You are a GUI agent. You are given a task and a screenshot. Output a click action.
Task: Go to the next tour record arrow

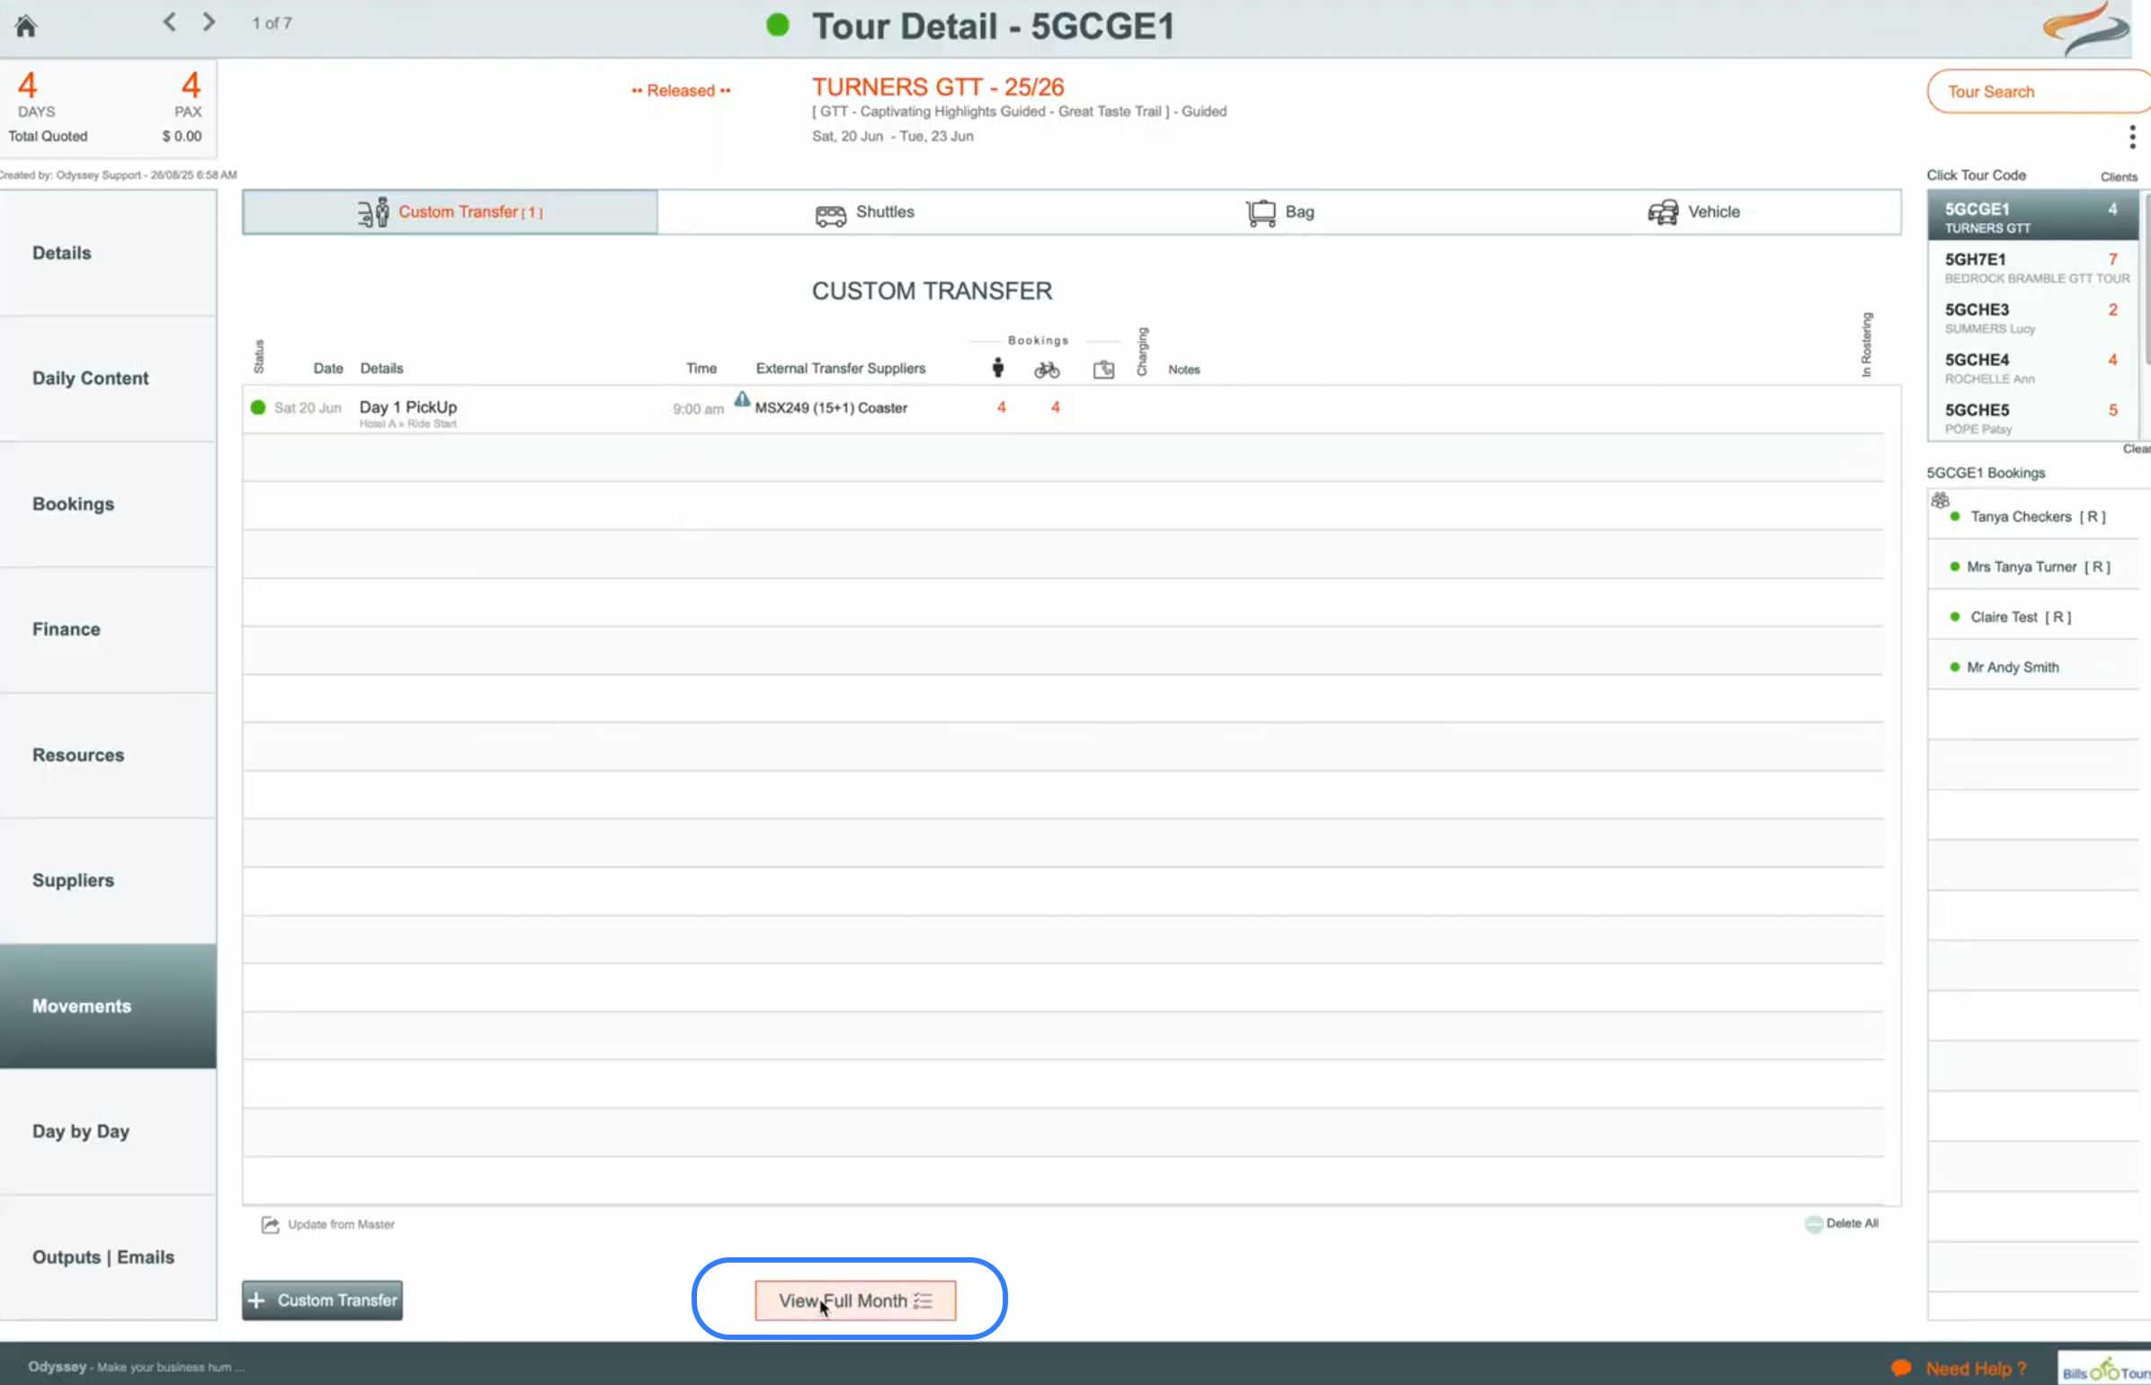click(209, 22)
